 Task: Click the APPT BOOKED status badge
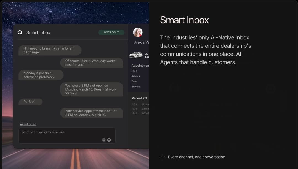111,32
